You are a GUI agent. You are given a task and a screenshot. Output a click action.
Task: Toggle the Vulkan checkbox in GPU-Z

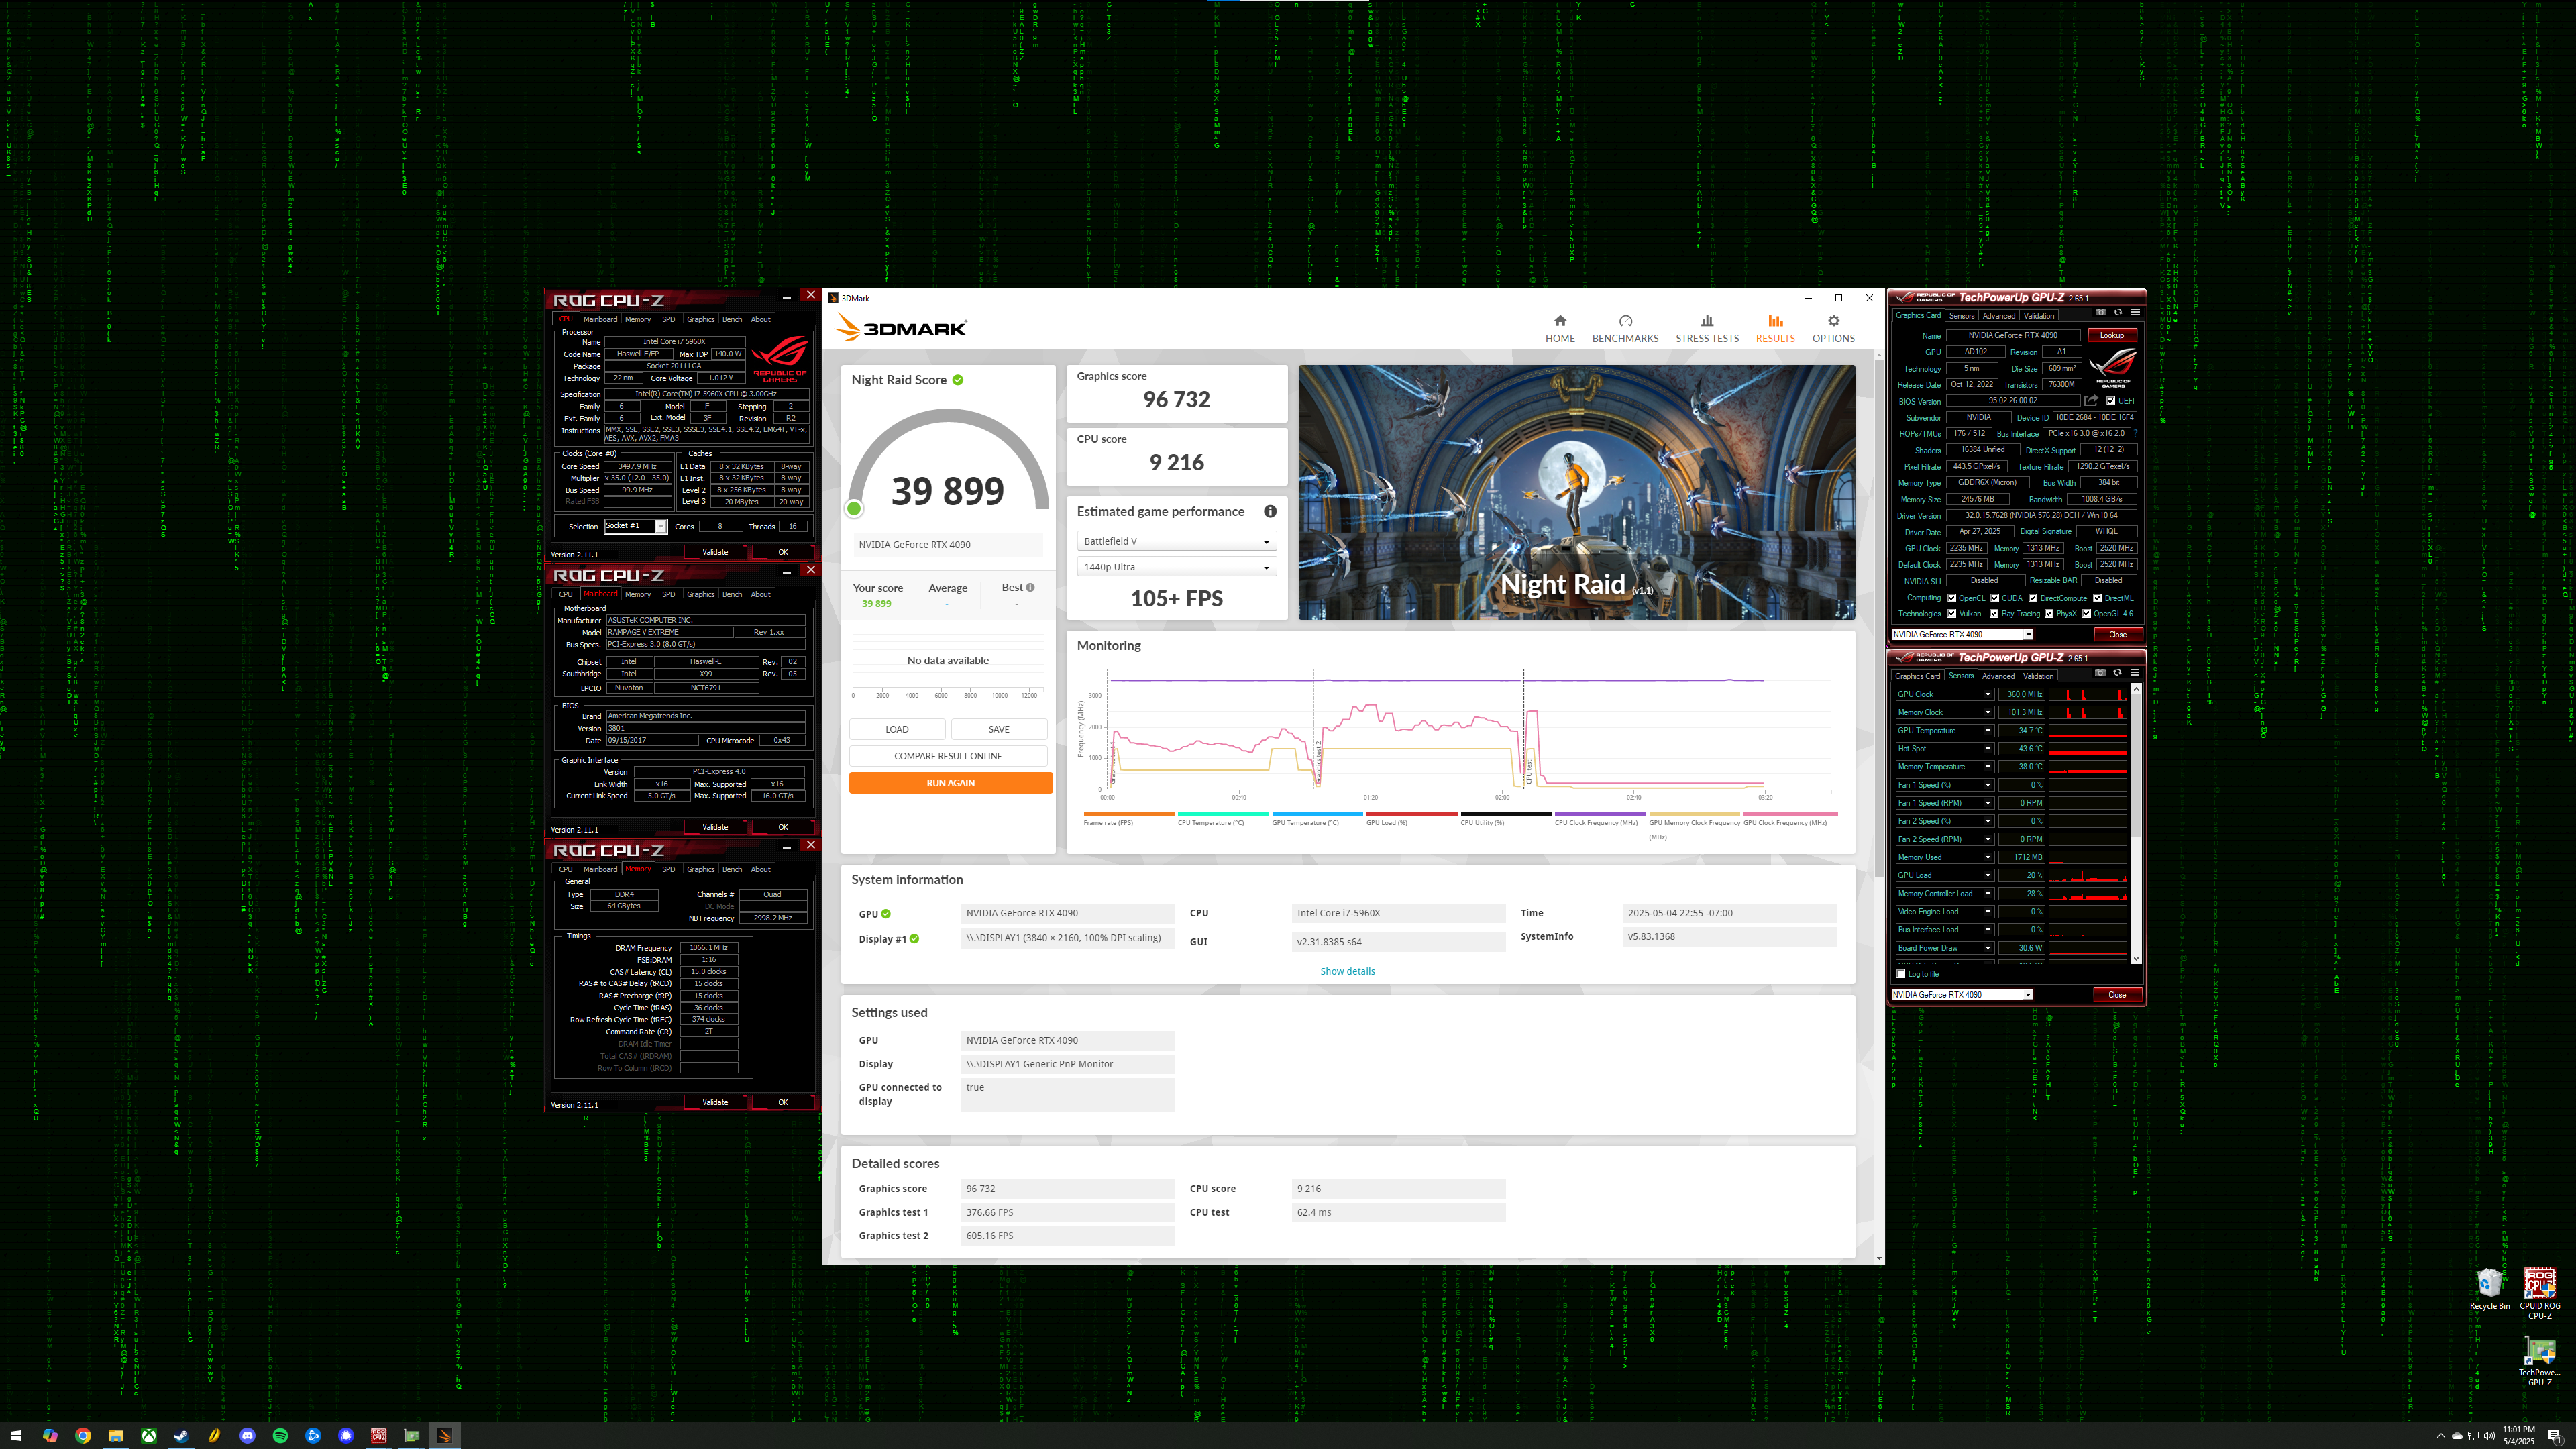pos(1951,614)
